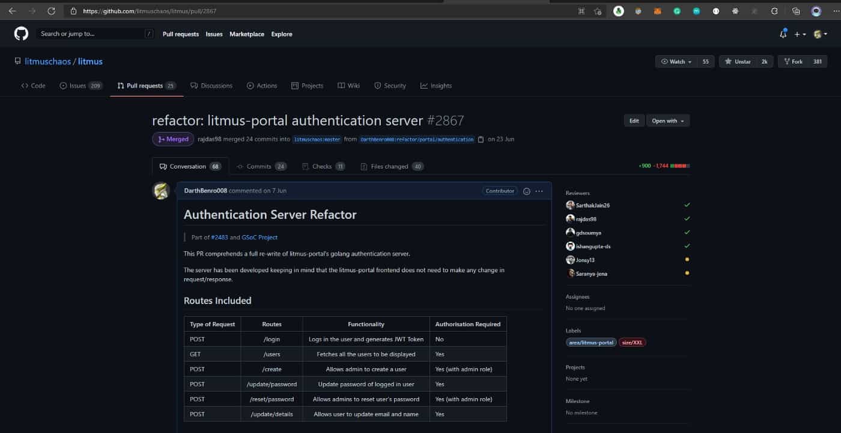Click the purple Merged status badge

click(x=173, y=139)
